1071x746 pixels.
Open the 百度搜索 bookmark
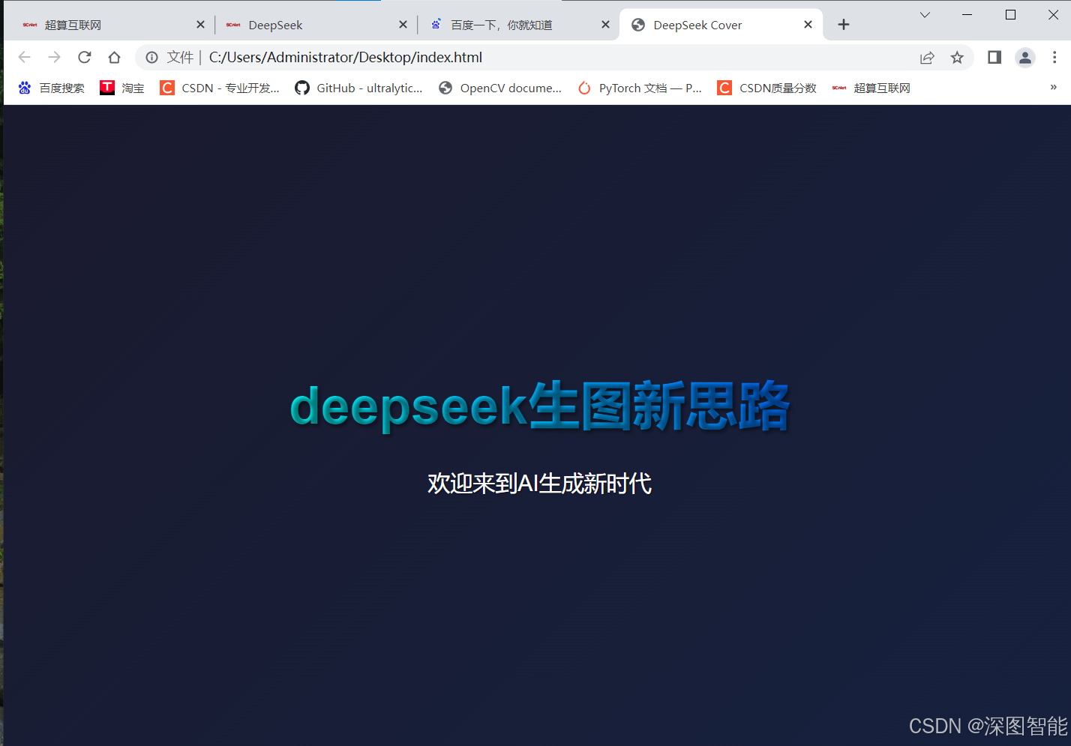[x=51, y=88]
